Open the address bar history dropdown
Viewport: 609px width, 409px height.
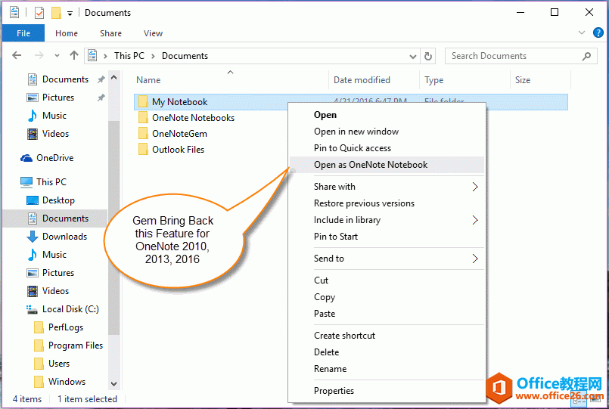413,57
